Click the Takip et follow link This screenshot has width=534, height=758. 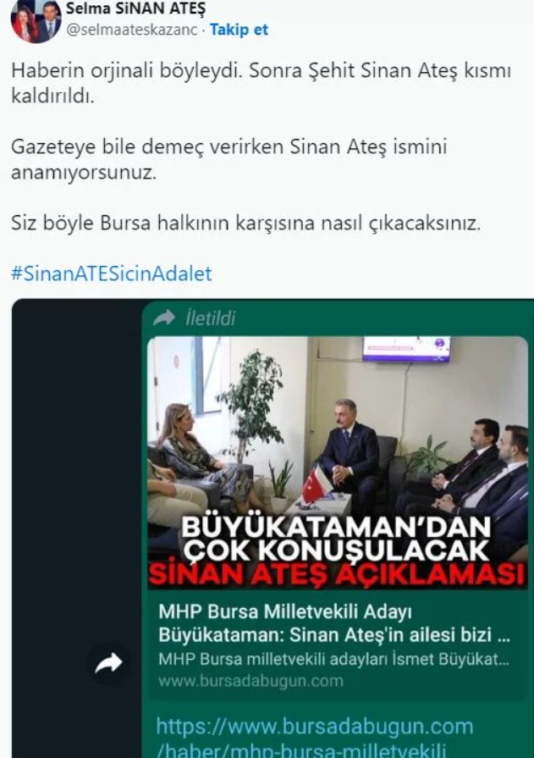239,30
